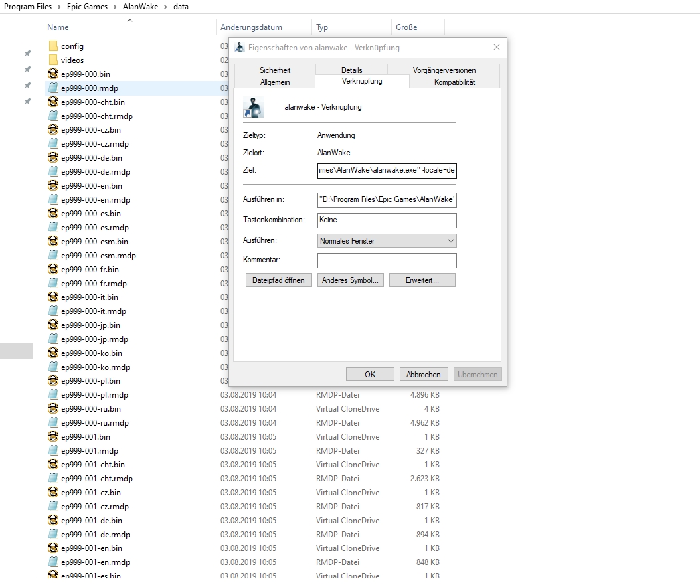Image resolution: width=700 pixels, height=587 pixels.
Task: Click the ep999-001.bin file icon
Action: point(53,436)
